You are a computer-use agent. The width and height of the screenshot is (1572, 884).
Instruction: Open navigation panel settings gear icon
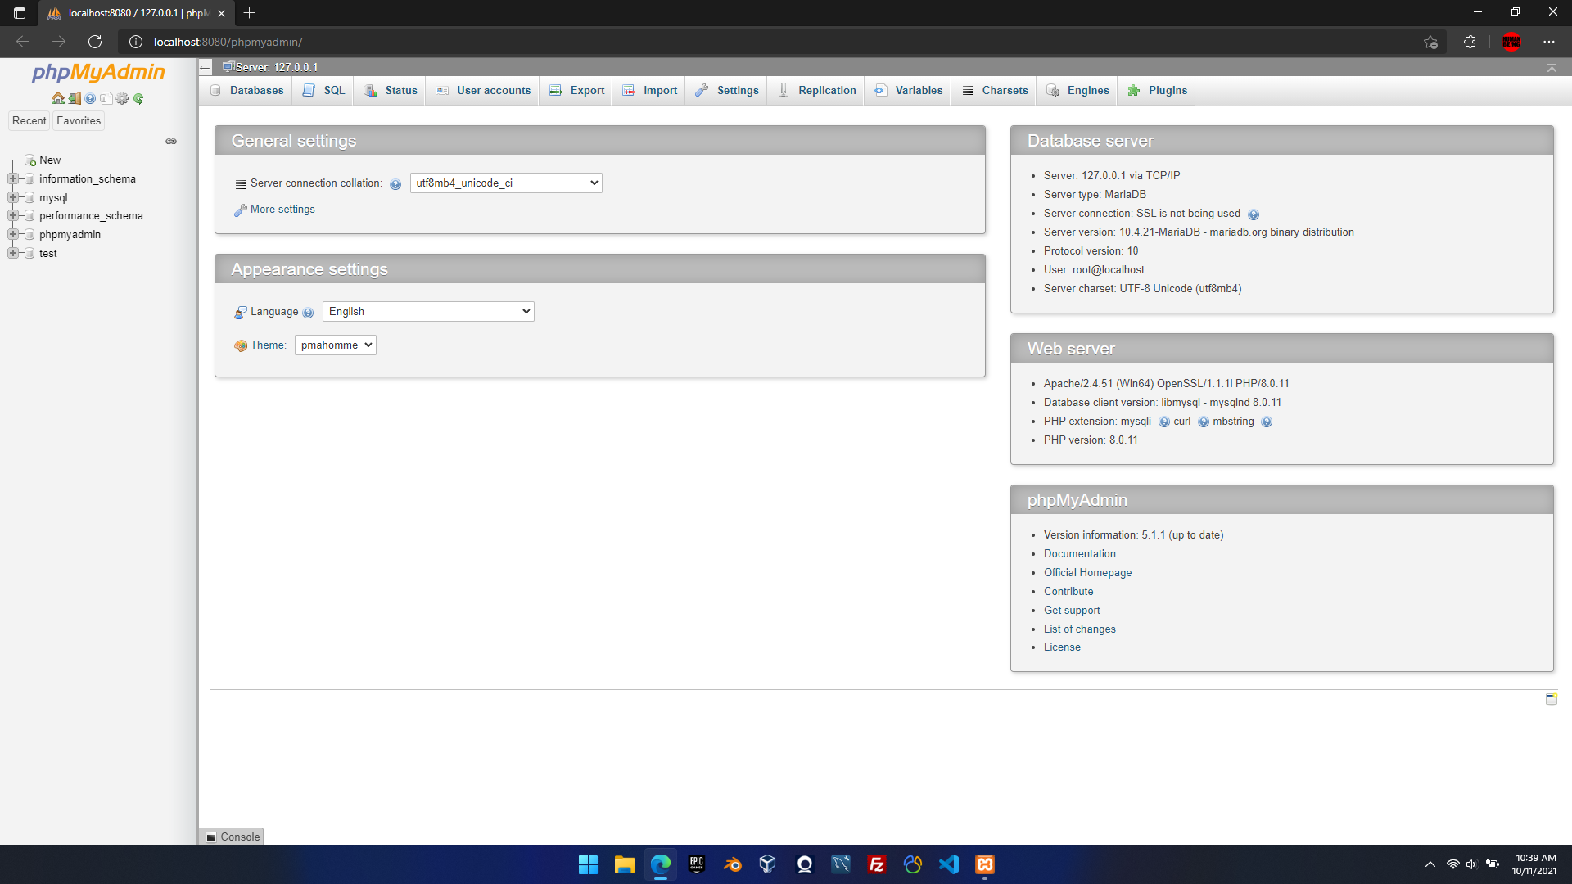tap(122, 99)
